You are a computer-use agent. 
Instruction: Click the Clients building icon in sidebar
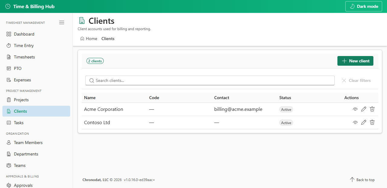pyautogui.click(x=9, y=111)
